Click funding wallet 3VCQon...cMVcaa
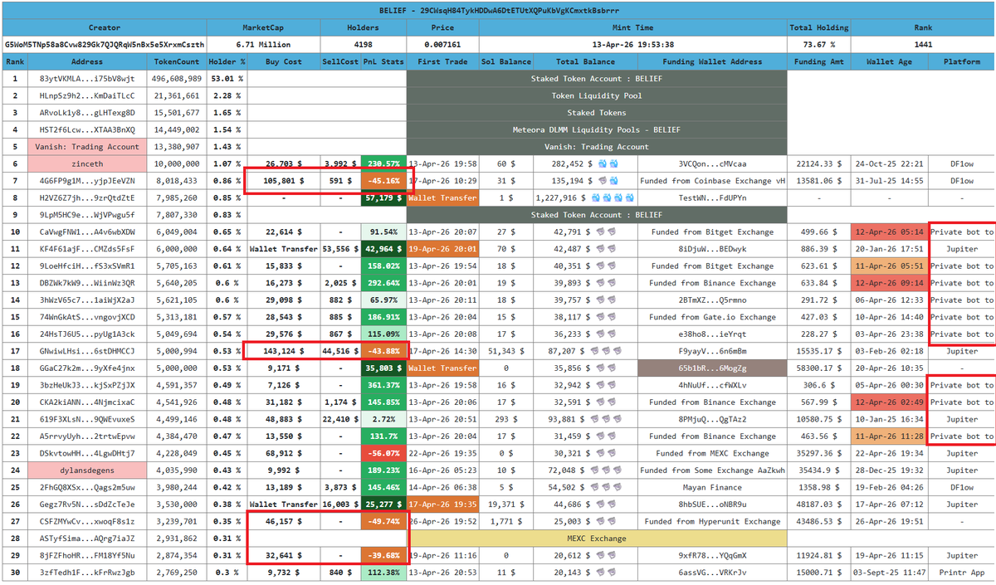The width and height of the screenshot is (996, 585). [x=712, y=163]
